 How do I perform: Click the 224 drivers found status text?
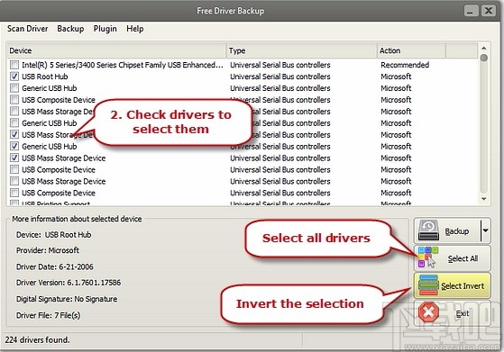tap(37, 339)
